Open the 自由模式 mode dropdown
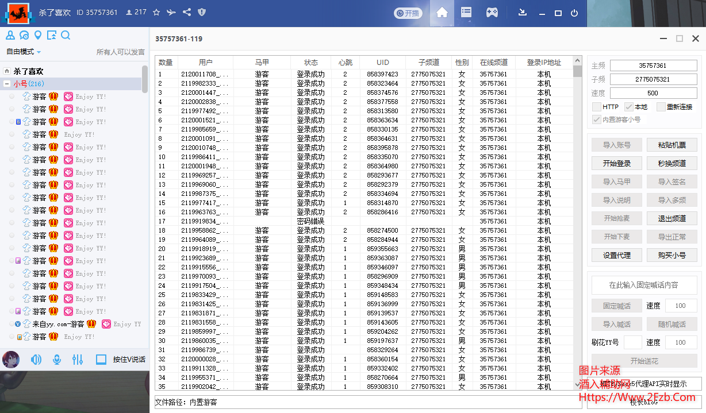Viewport: 706px width, 413px height. pyautogui.click(x=24, y=52)
